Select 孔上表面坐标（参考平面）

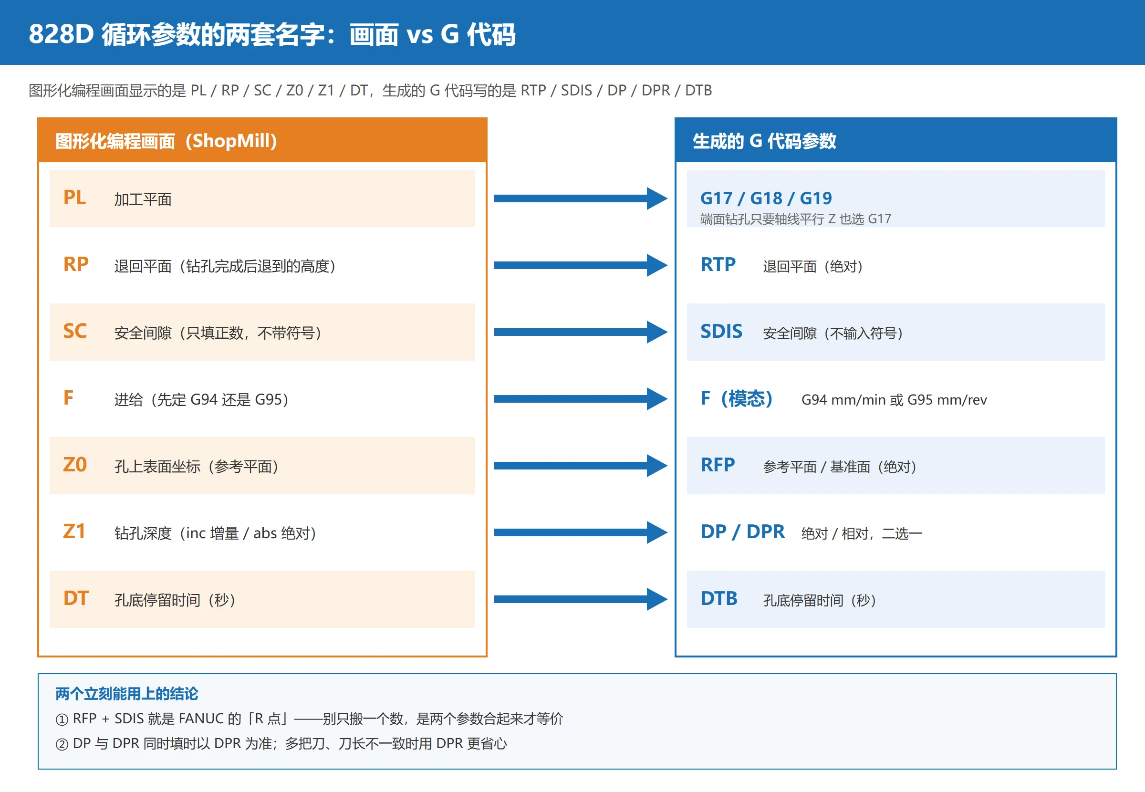196,467
